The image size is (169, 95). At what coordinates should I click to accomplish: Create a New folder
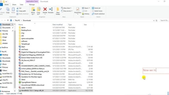[x=58, y=11]
